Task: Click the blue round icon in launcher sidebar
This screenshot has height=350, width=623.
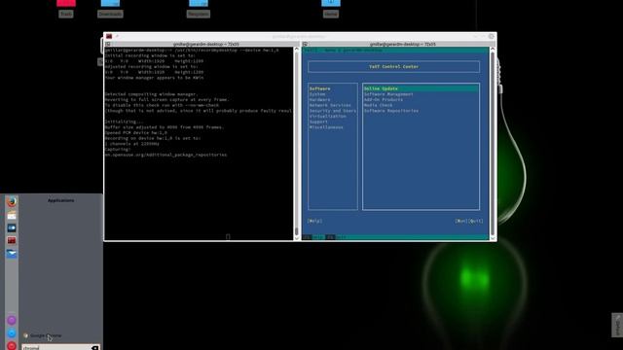Action: (12, 332)
